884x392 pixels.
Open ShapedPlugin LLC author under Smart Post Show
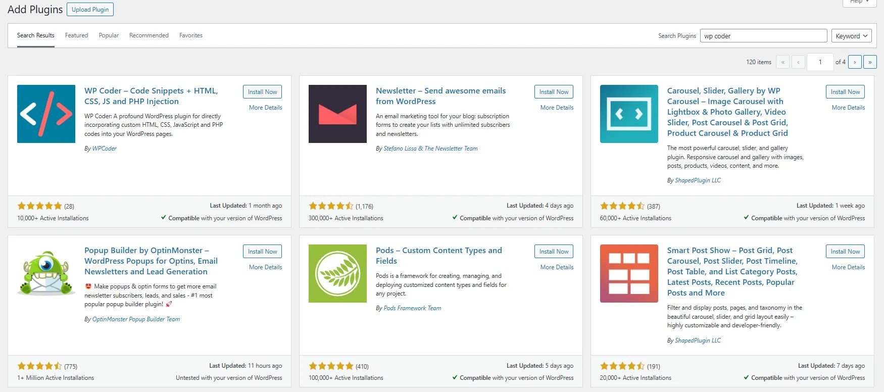click(698, 340)
